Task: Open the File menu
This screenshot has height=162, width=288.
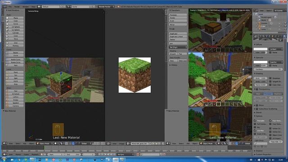Action: 10,7
